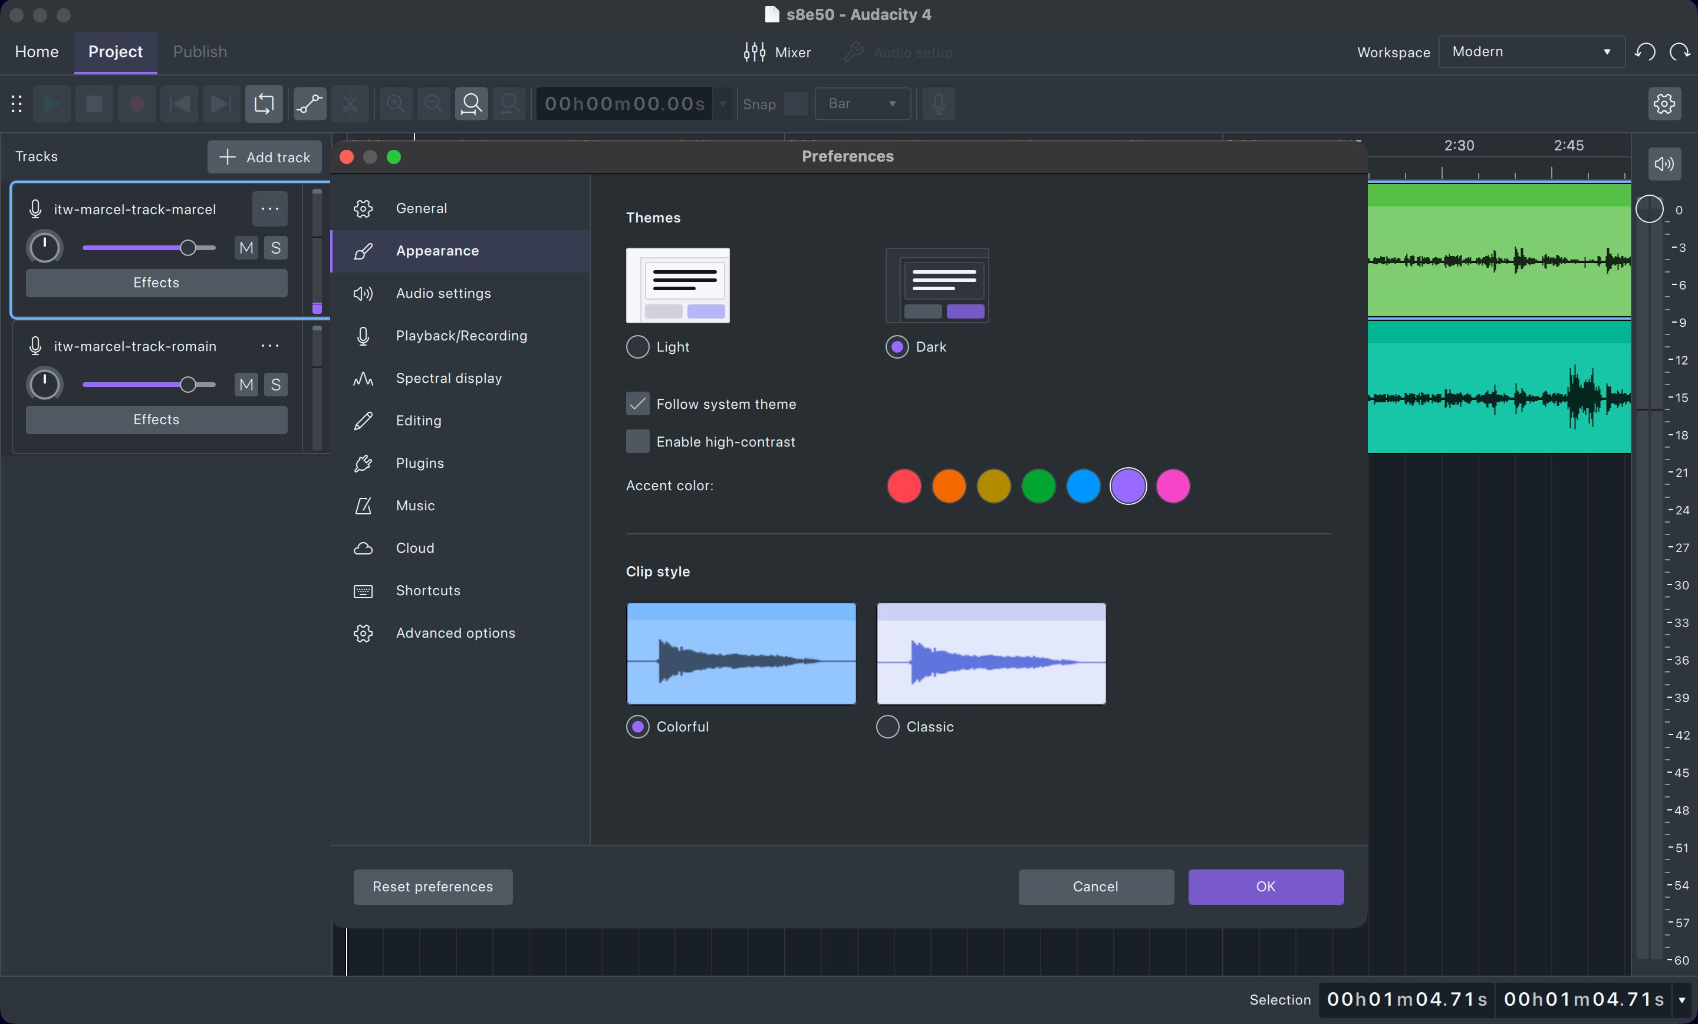Open Spectral display preferences
Viewport: 1698px width, 1024px height.
(449, 378)
